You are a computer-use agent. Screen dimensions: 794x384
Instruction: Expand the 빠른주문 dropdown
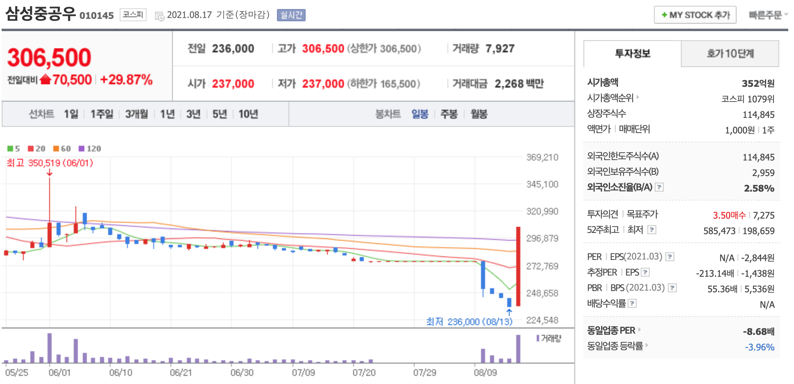pyautogui.click(x=768, y=15)
